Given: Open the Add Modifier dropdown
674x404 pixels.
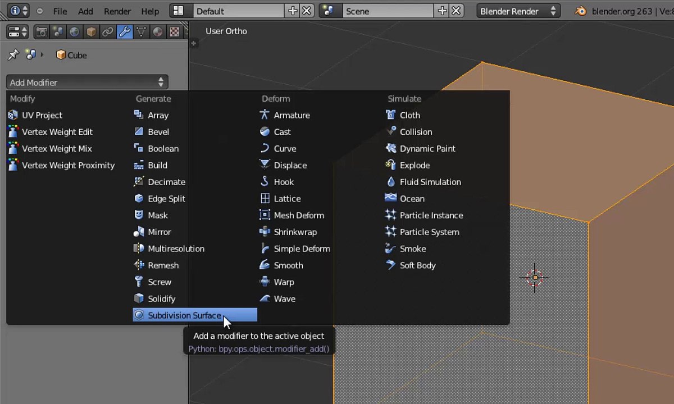Looking at the screenshot, I should (87, 82).
